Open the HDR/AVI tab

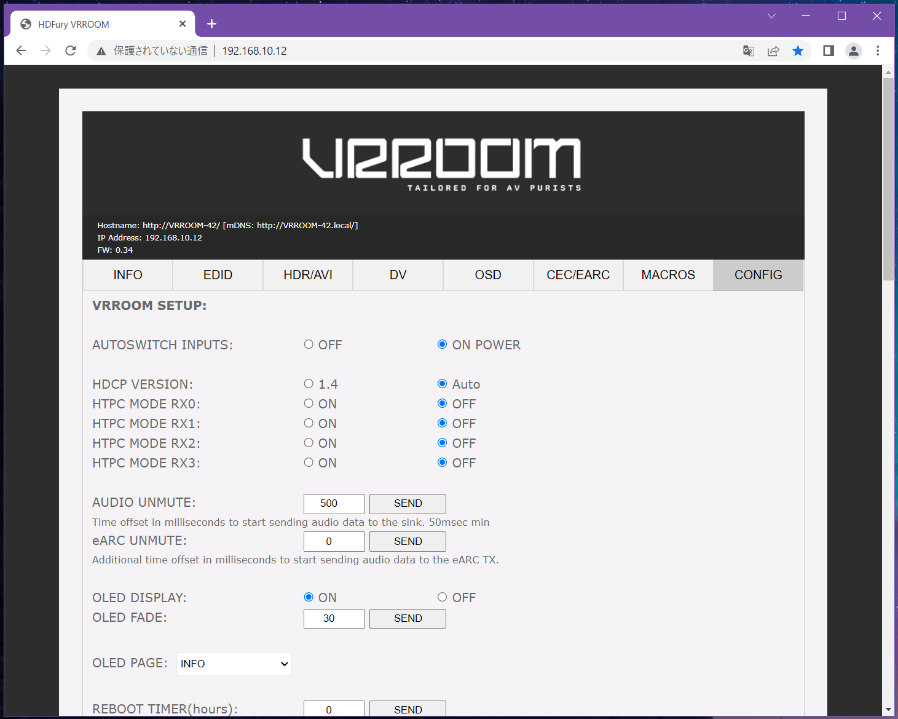(x=308, y=275)
